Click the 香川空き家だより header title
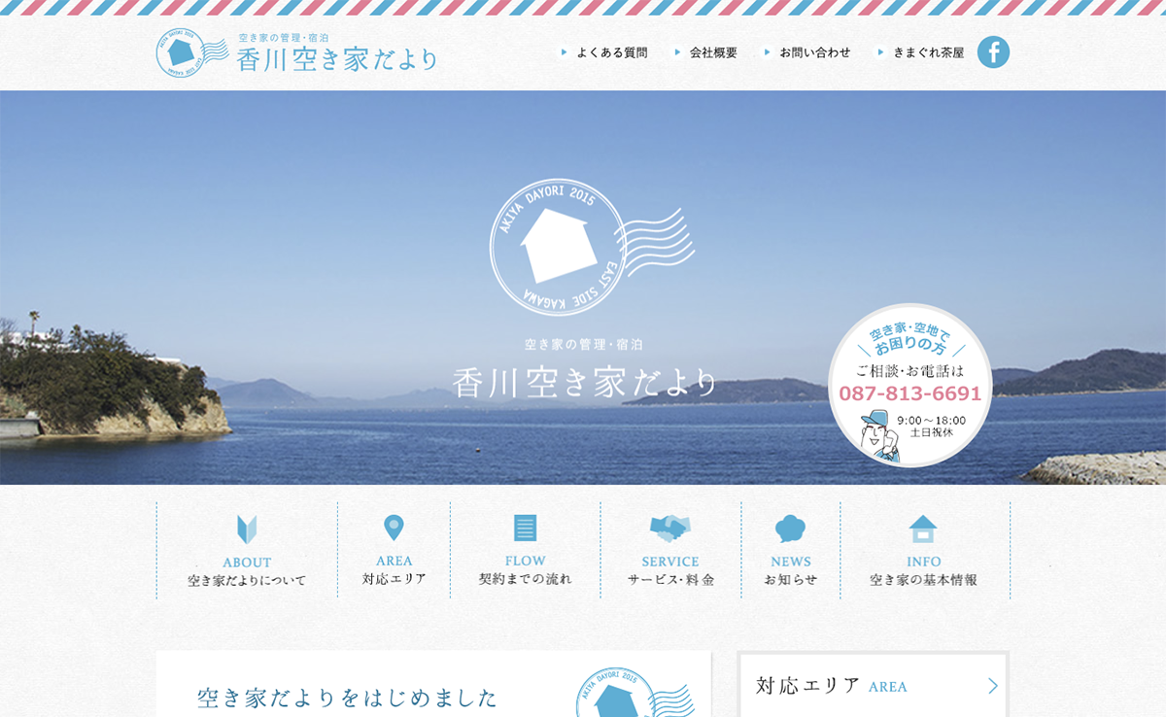This screenshot has height=717, width=1166. 337,59
